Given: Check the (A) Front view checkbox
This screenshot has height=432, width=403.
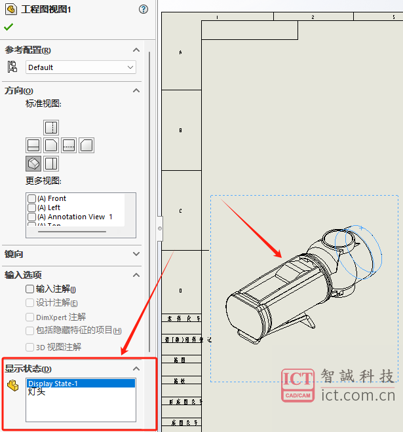Looking at the screenshot, I should click(31, 198).
